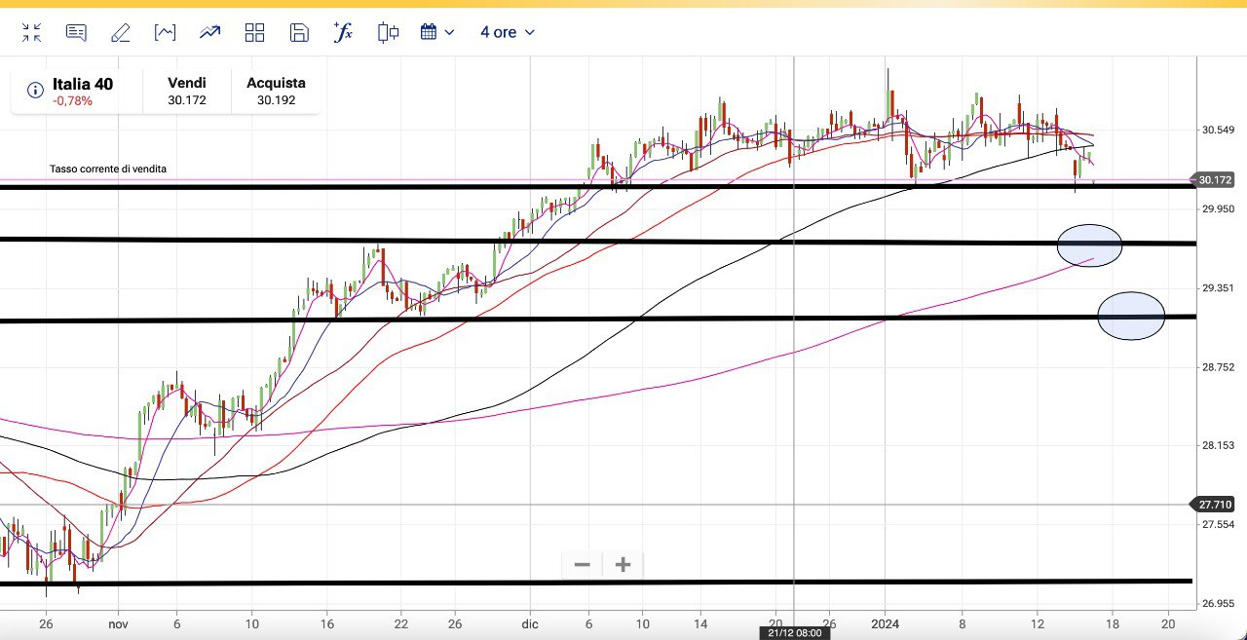The height and width of the screenshot is (640, 1247).
Task: Click the 30.172 current price tag
Action: pyautogui.click(x=1215, y=180)
